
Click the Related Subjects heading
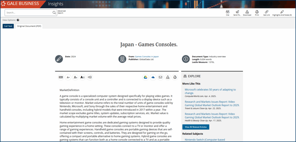coord(193,134)
